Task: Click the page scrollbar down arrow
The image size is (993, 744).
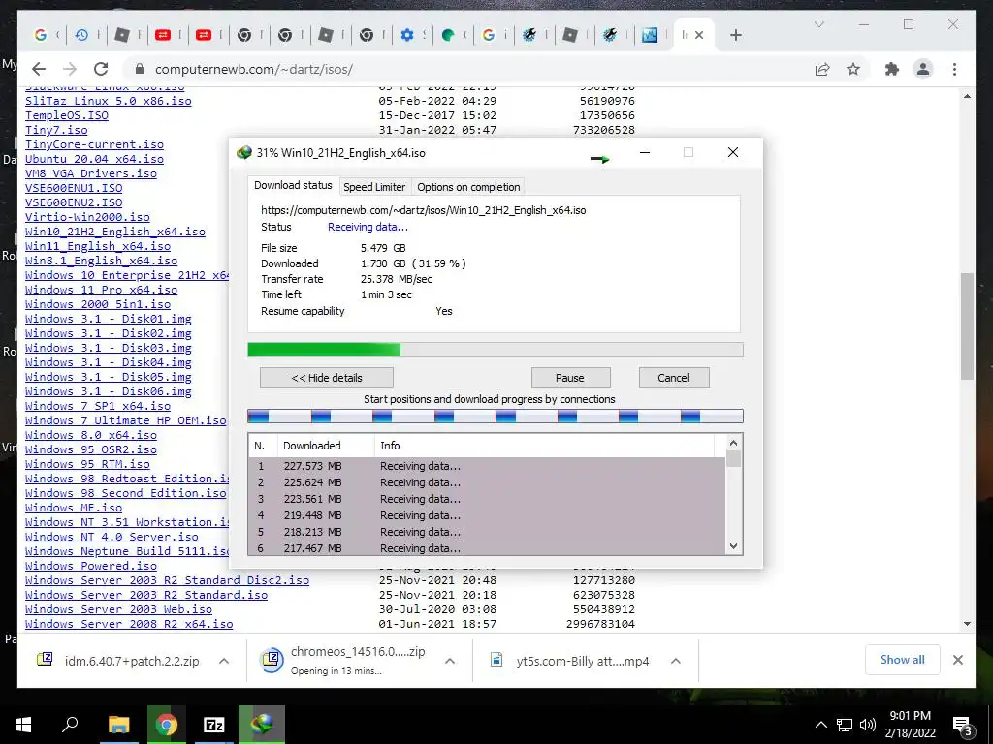Action: pyautogui.click(x=967, y=624)
